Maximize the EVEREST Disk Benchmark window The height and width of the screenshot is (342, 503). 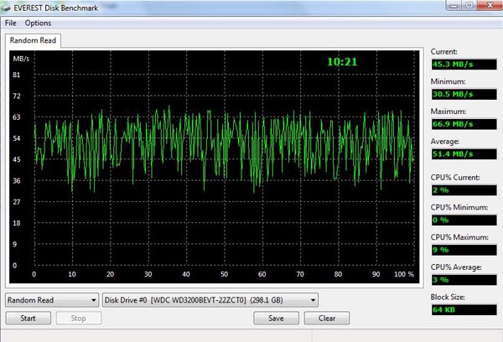(469, 6)
